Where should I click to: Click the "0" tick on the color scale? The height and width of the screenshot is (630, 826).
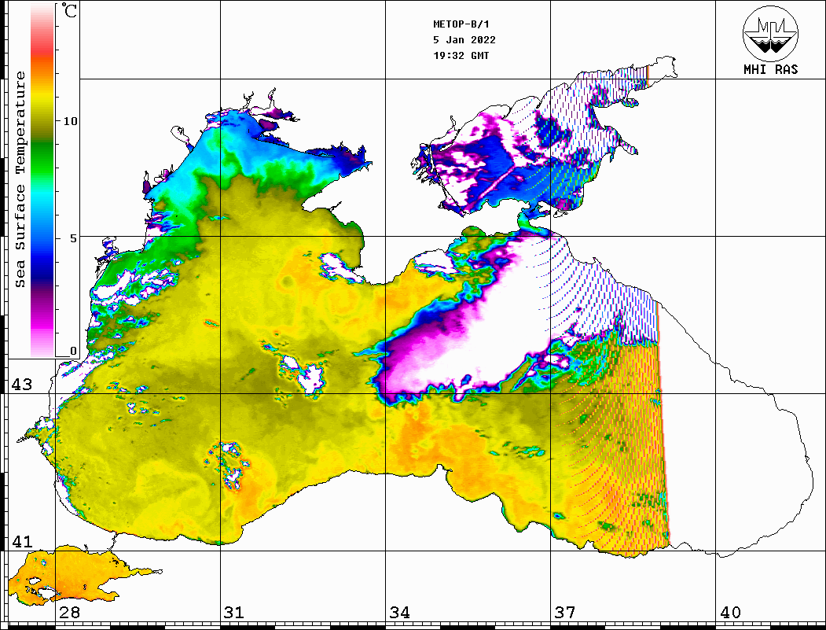click(73, 351)
